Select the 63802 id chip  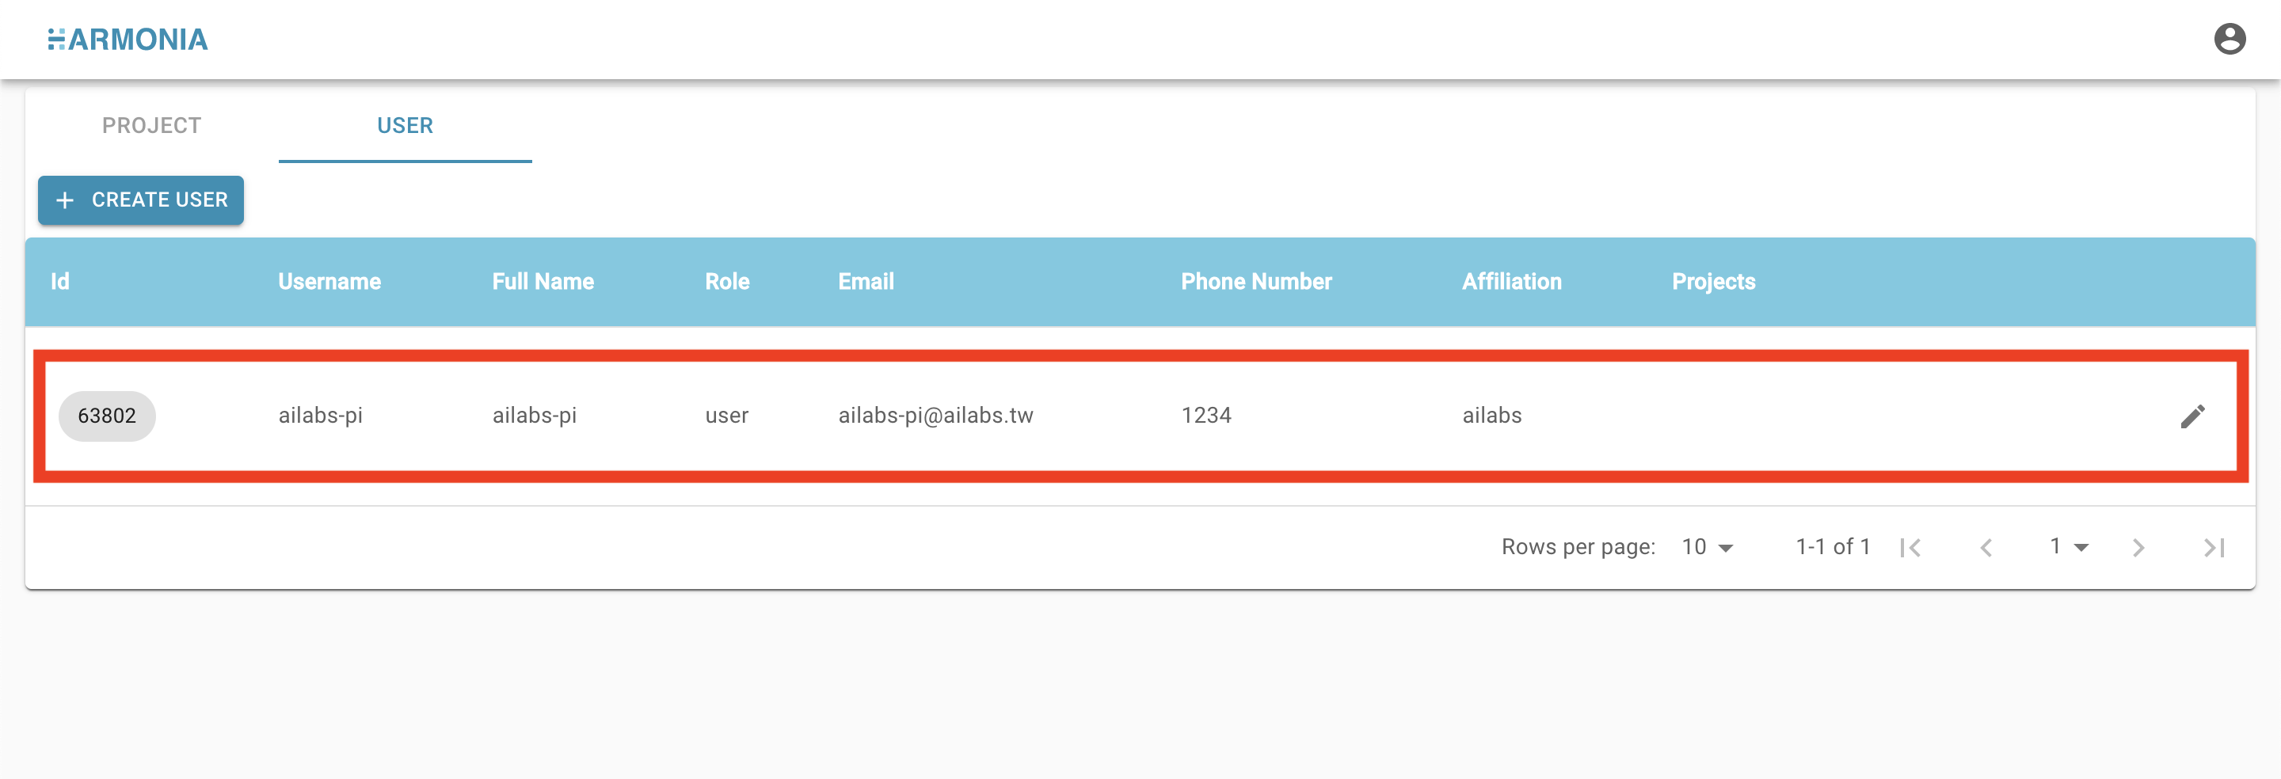pos(107,416)
